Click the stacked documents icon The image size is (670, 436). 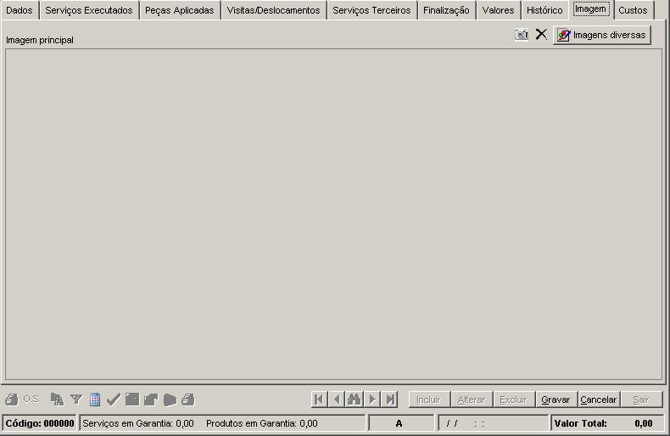click(170, 400)
